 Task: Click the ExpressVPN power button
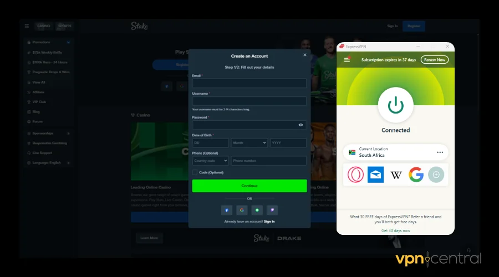395,105
